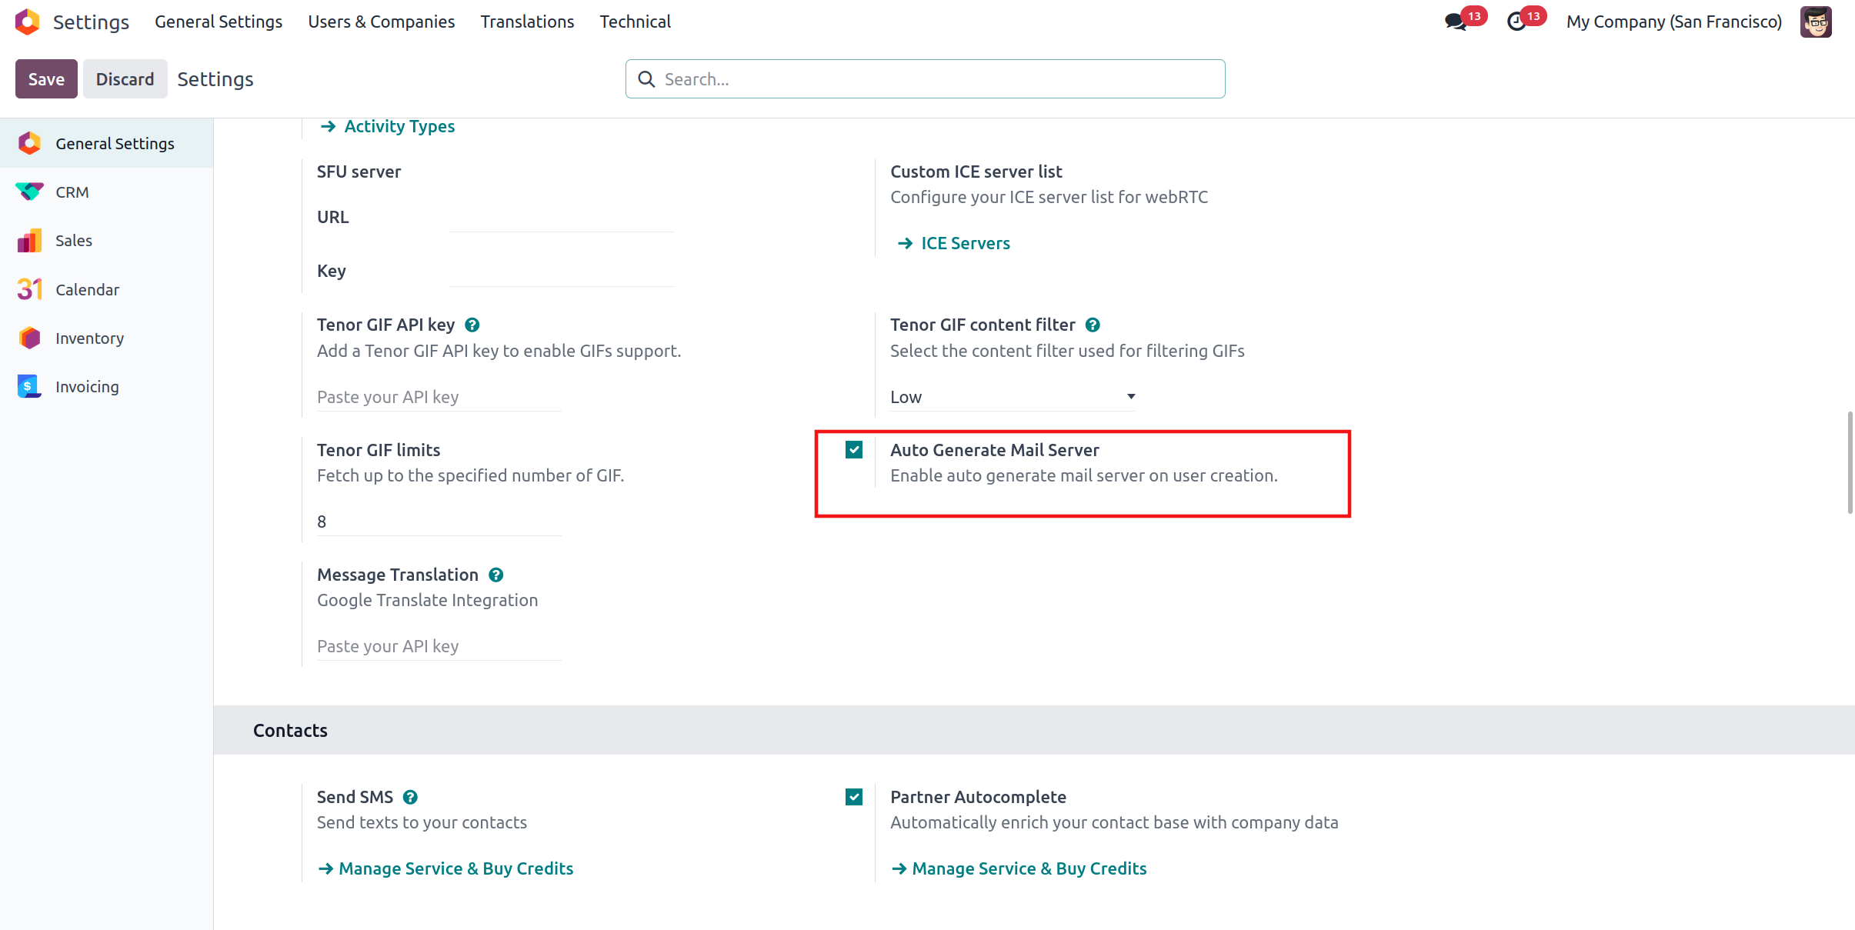Click the Odoo Settings app logo icon
The width and height of the screenshot is (1855, 930).
[28, 22]
